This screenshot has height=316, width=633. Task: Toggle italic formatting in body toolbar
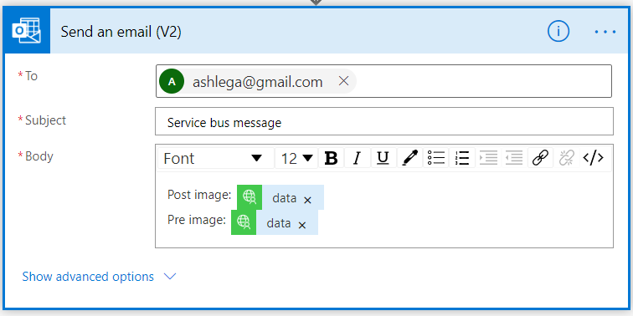coord(357,158)
